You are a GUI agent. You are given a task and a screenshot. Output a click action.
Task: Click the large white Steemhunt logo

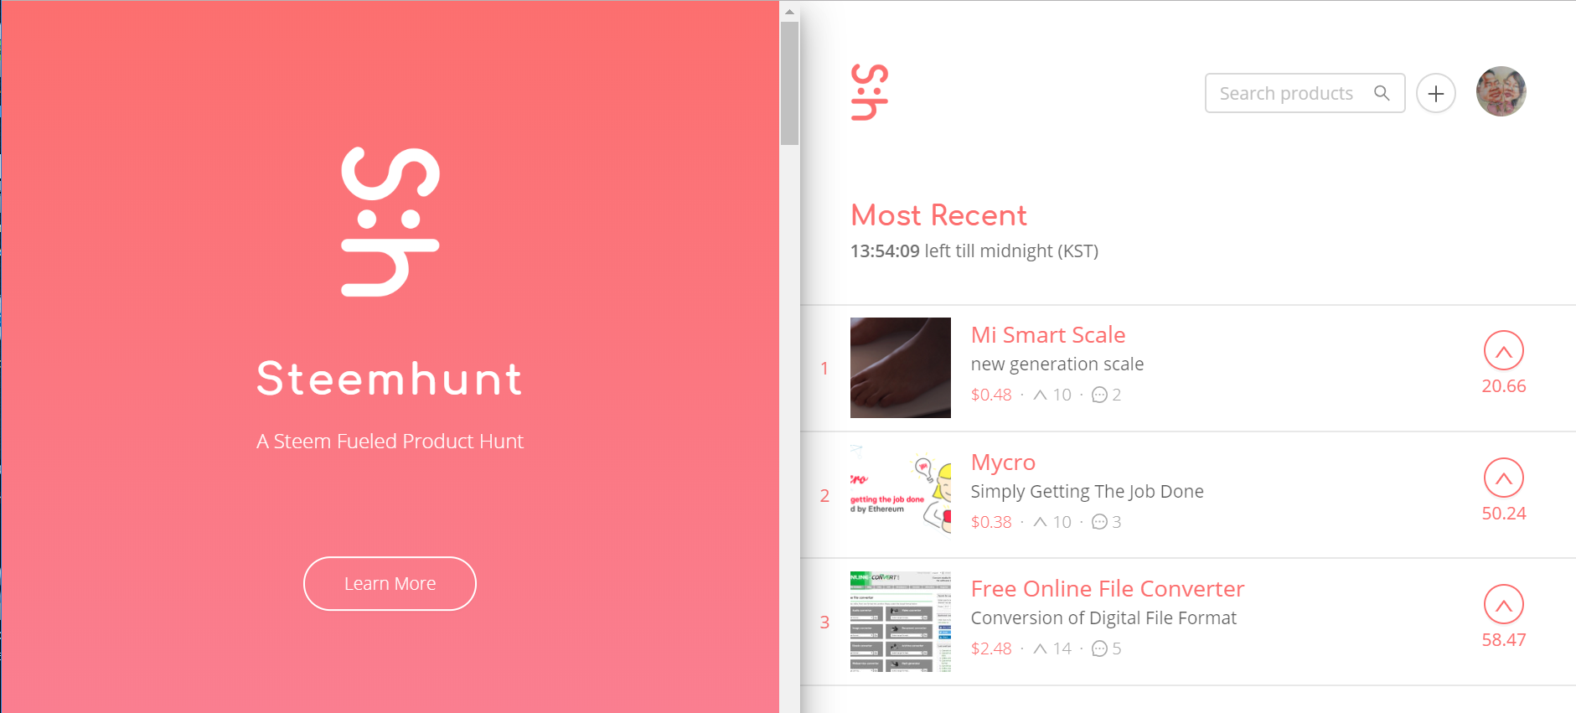tap(390, 222)
